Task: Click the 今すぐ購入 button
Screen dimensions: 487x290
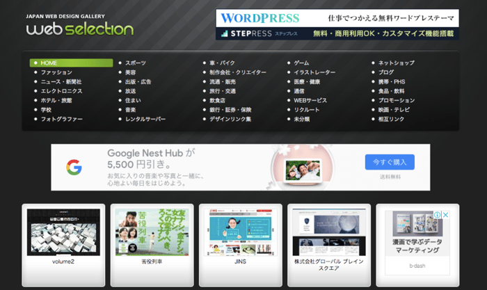Action: click(x=390, y=162)
